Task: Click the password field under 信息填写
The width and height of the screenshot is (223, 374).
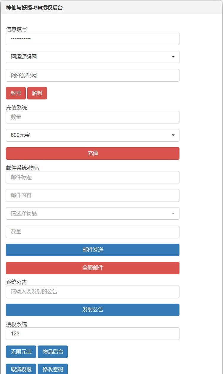Action: 92,39
